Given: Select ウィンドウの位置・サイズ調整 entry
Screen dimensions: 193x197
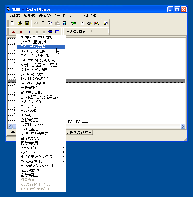Looking at the screenshot, I should click(x=41, y=65).
